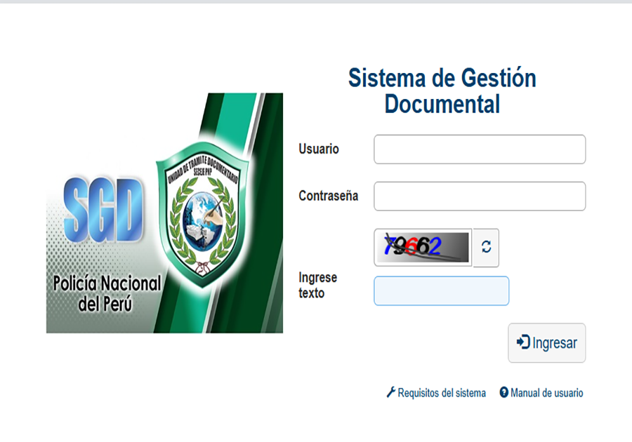
Task: Click the Ingrese texto label
Action: (x=317, y=285)
